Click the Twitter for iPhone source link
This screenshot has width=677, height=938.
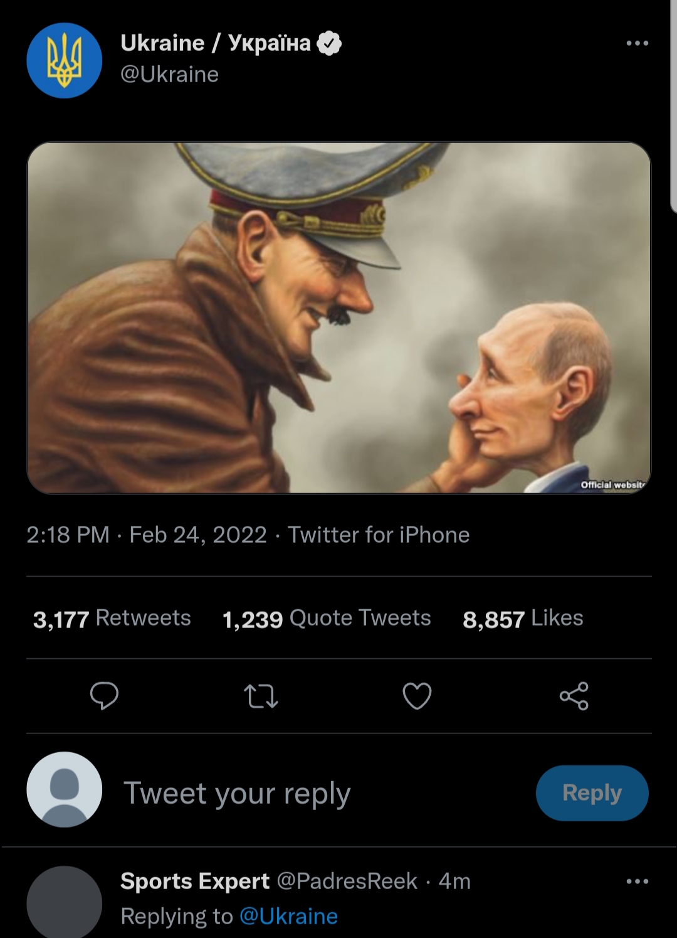point(379,535)
